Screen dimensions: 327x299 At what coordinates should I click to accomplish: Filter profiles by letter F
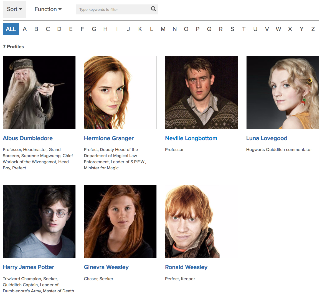click(82, 29)
